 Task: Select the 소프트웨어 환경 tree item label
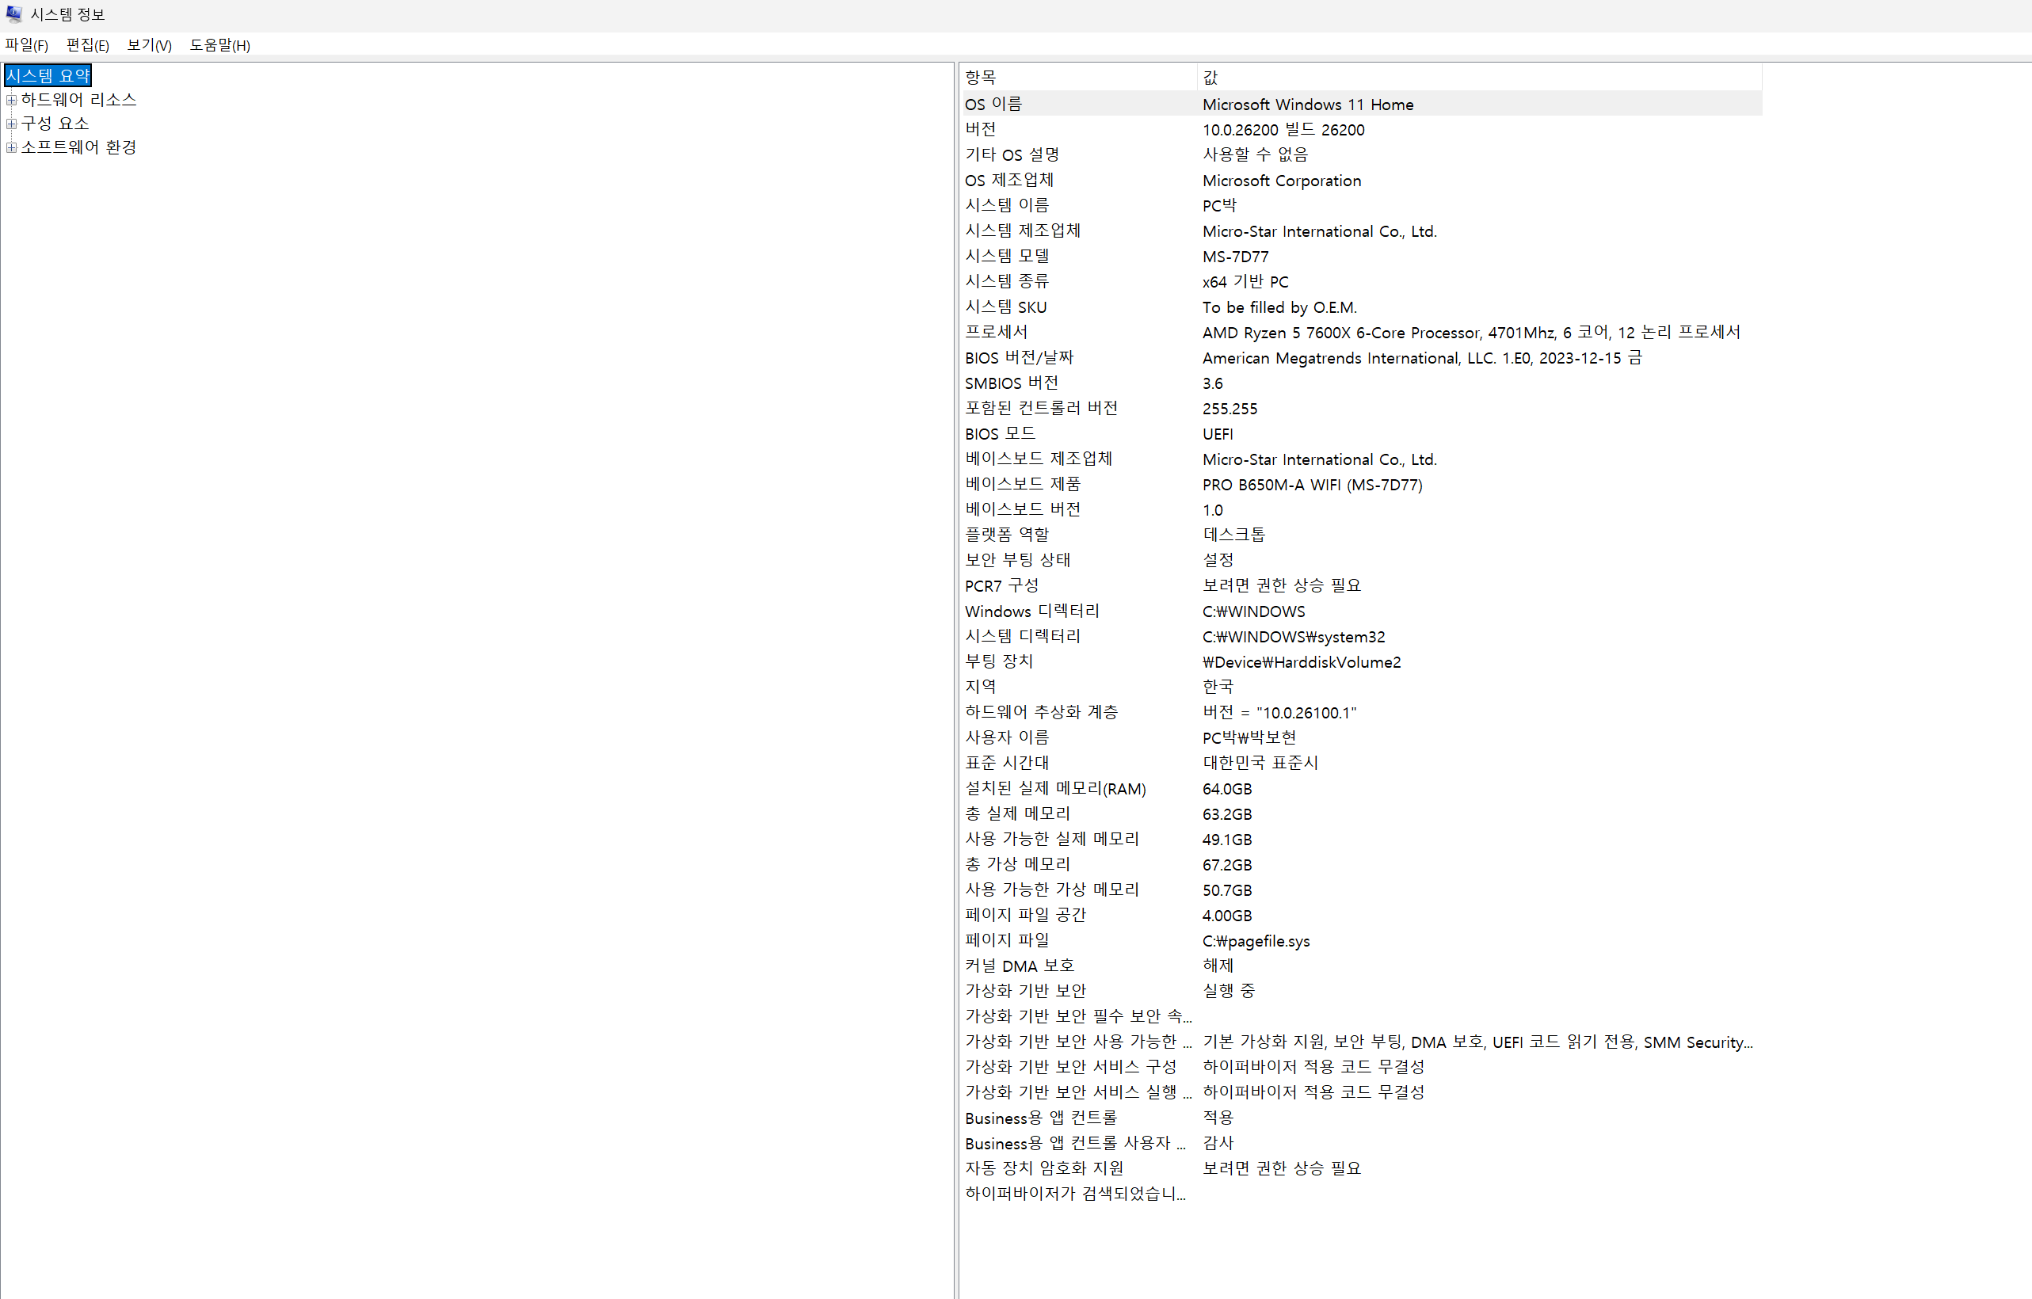(78, 147)
